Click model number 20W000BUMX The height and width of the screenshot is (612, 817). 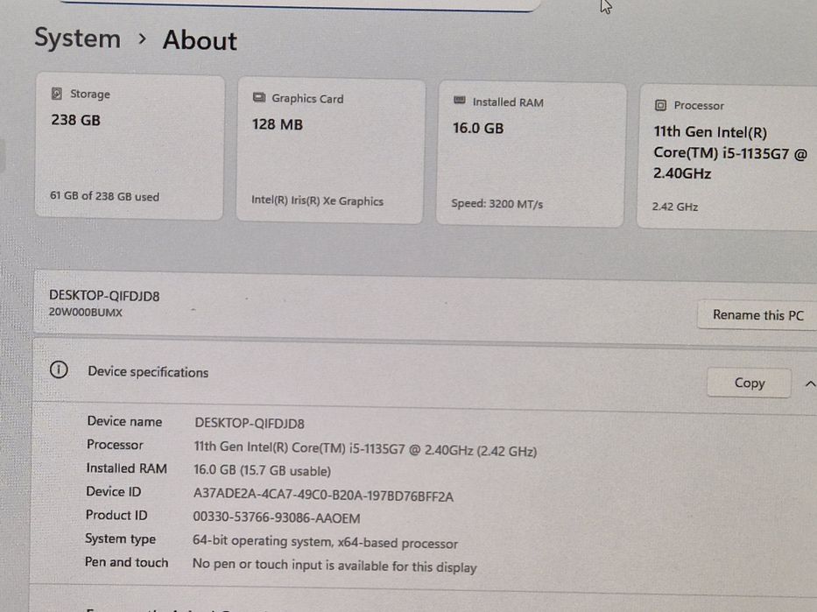pos(86,313)
